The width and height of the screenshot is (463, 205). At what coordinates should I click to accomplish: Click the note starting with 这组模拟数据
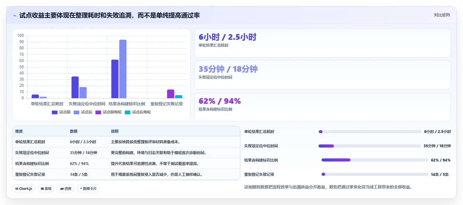click(x=328, y=187)
